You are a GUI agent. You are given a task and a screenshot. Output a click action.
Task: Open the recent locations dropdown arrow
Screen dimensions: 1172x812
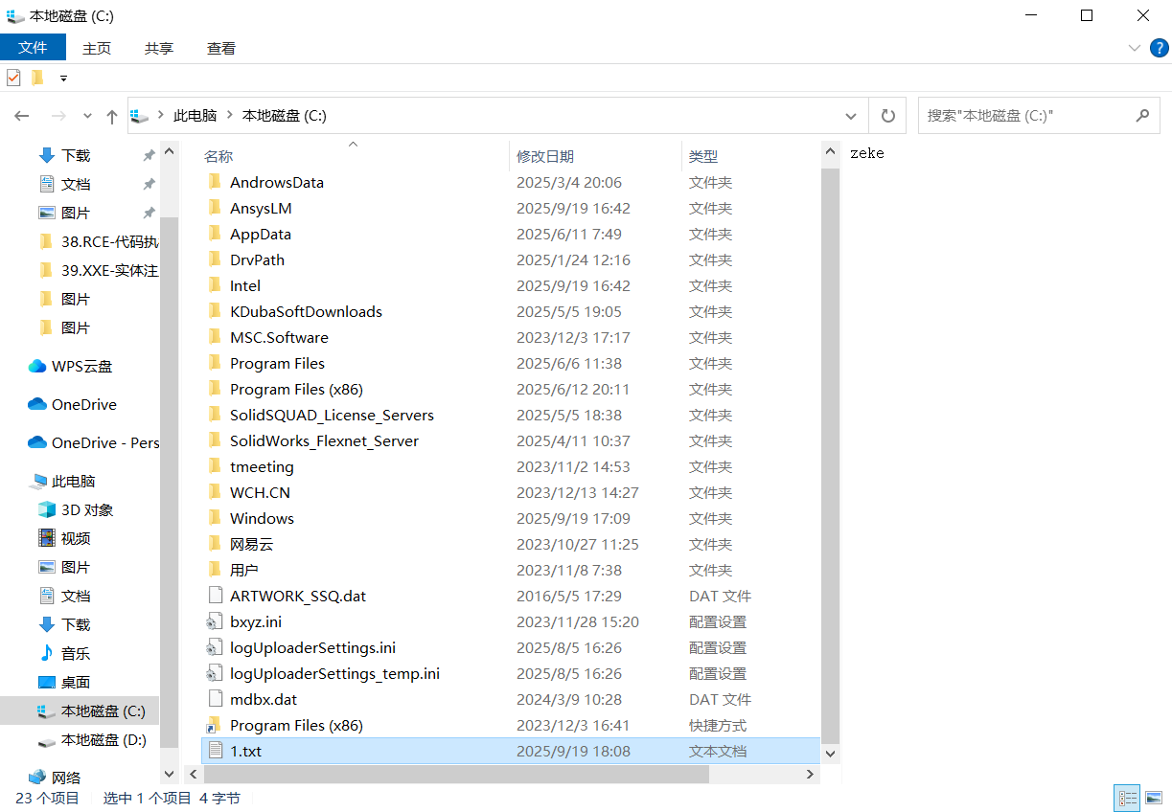[87, 116]
